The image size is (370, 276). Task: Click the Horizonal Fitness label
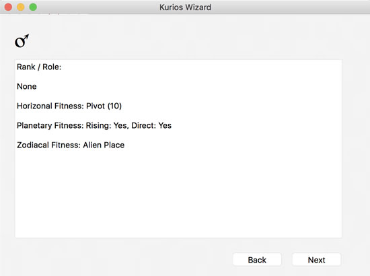(x=50, y=106)
